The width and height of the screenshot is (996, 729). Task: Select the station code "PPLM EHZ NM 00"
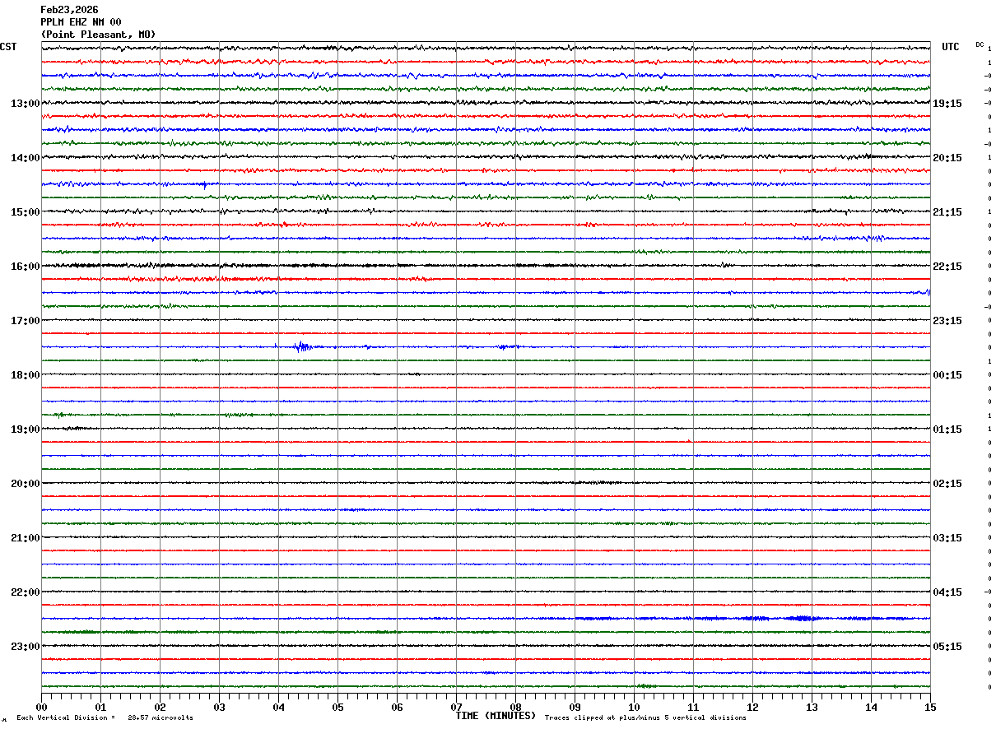[x=81, y=22]
